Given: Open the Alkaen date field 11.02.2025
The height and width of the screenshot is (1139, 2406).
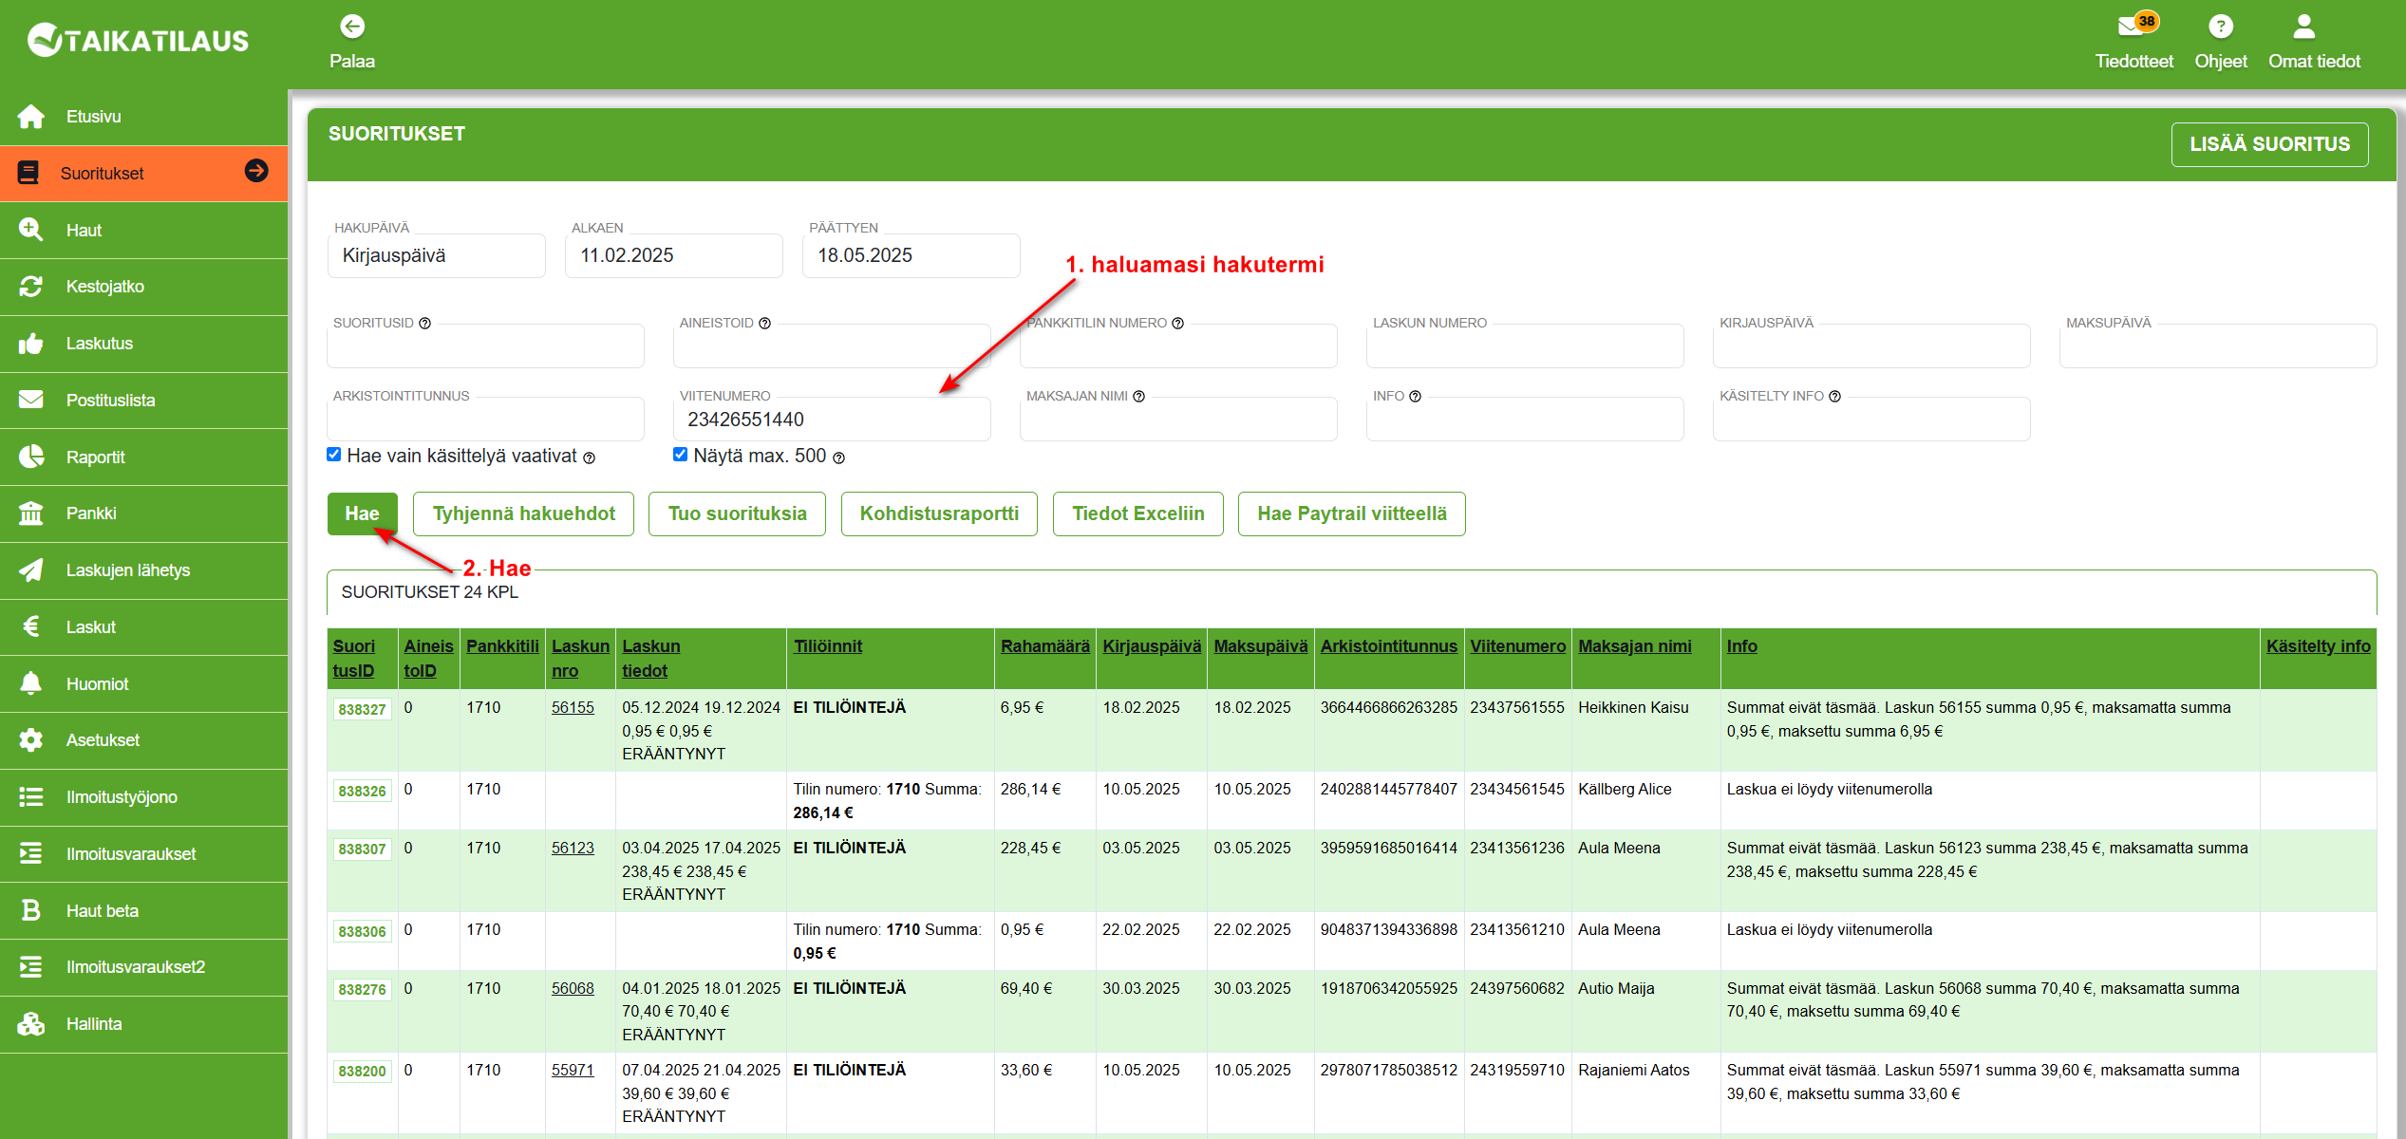Looking at the screenshot, I should pos(674,256).
